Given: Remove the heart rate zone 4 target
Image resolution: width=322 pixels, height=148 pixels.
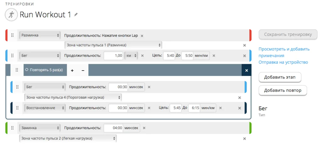Looking at the screenshot, I should click(239, 98).
